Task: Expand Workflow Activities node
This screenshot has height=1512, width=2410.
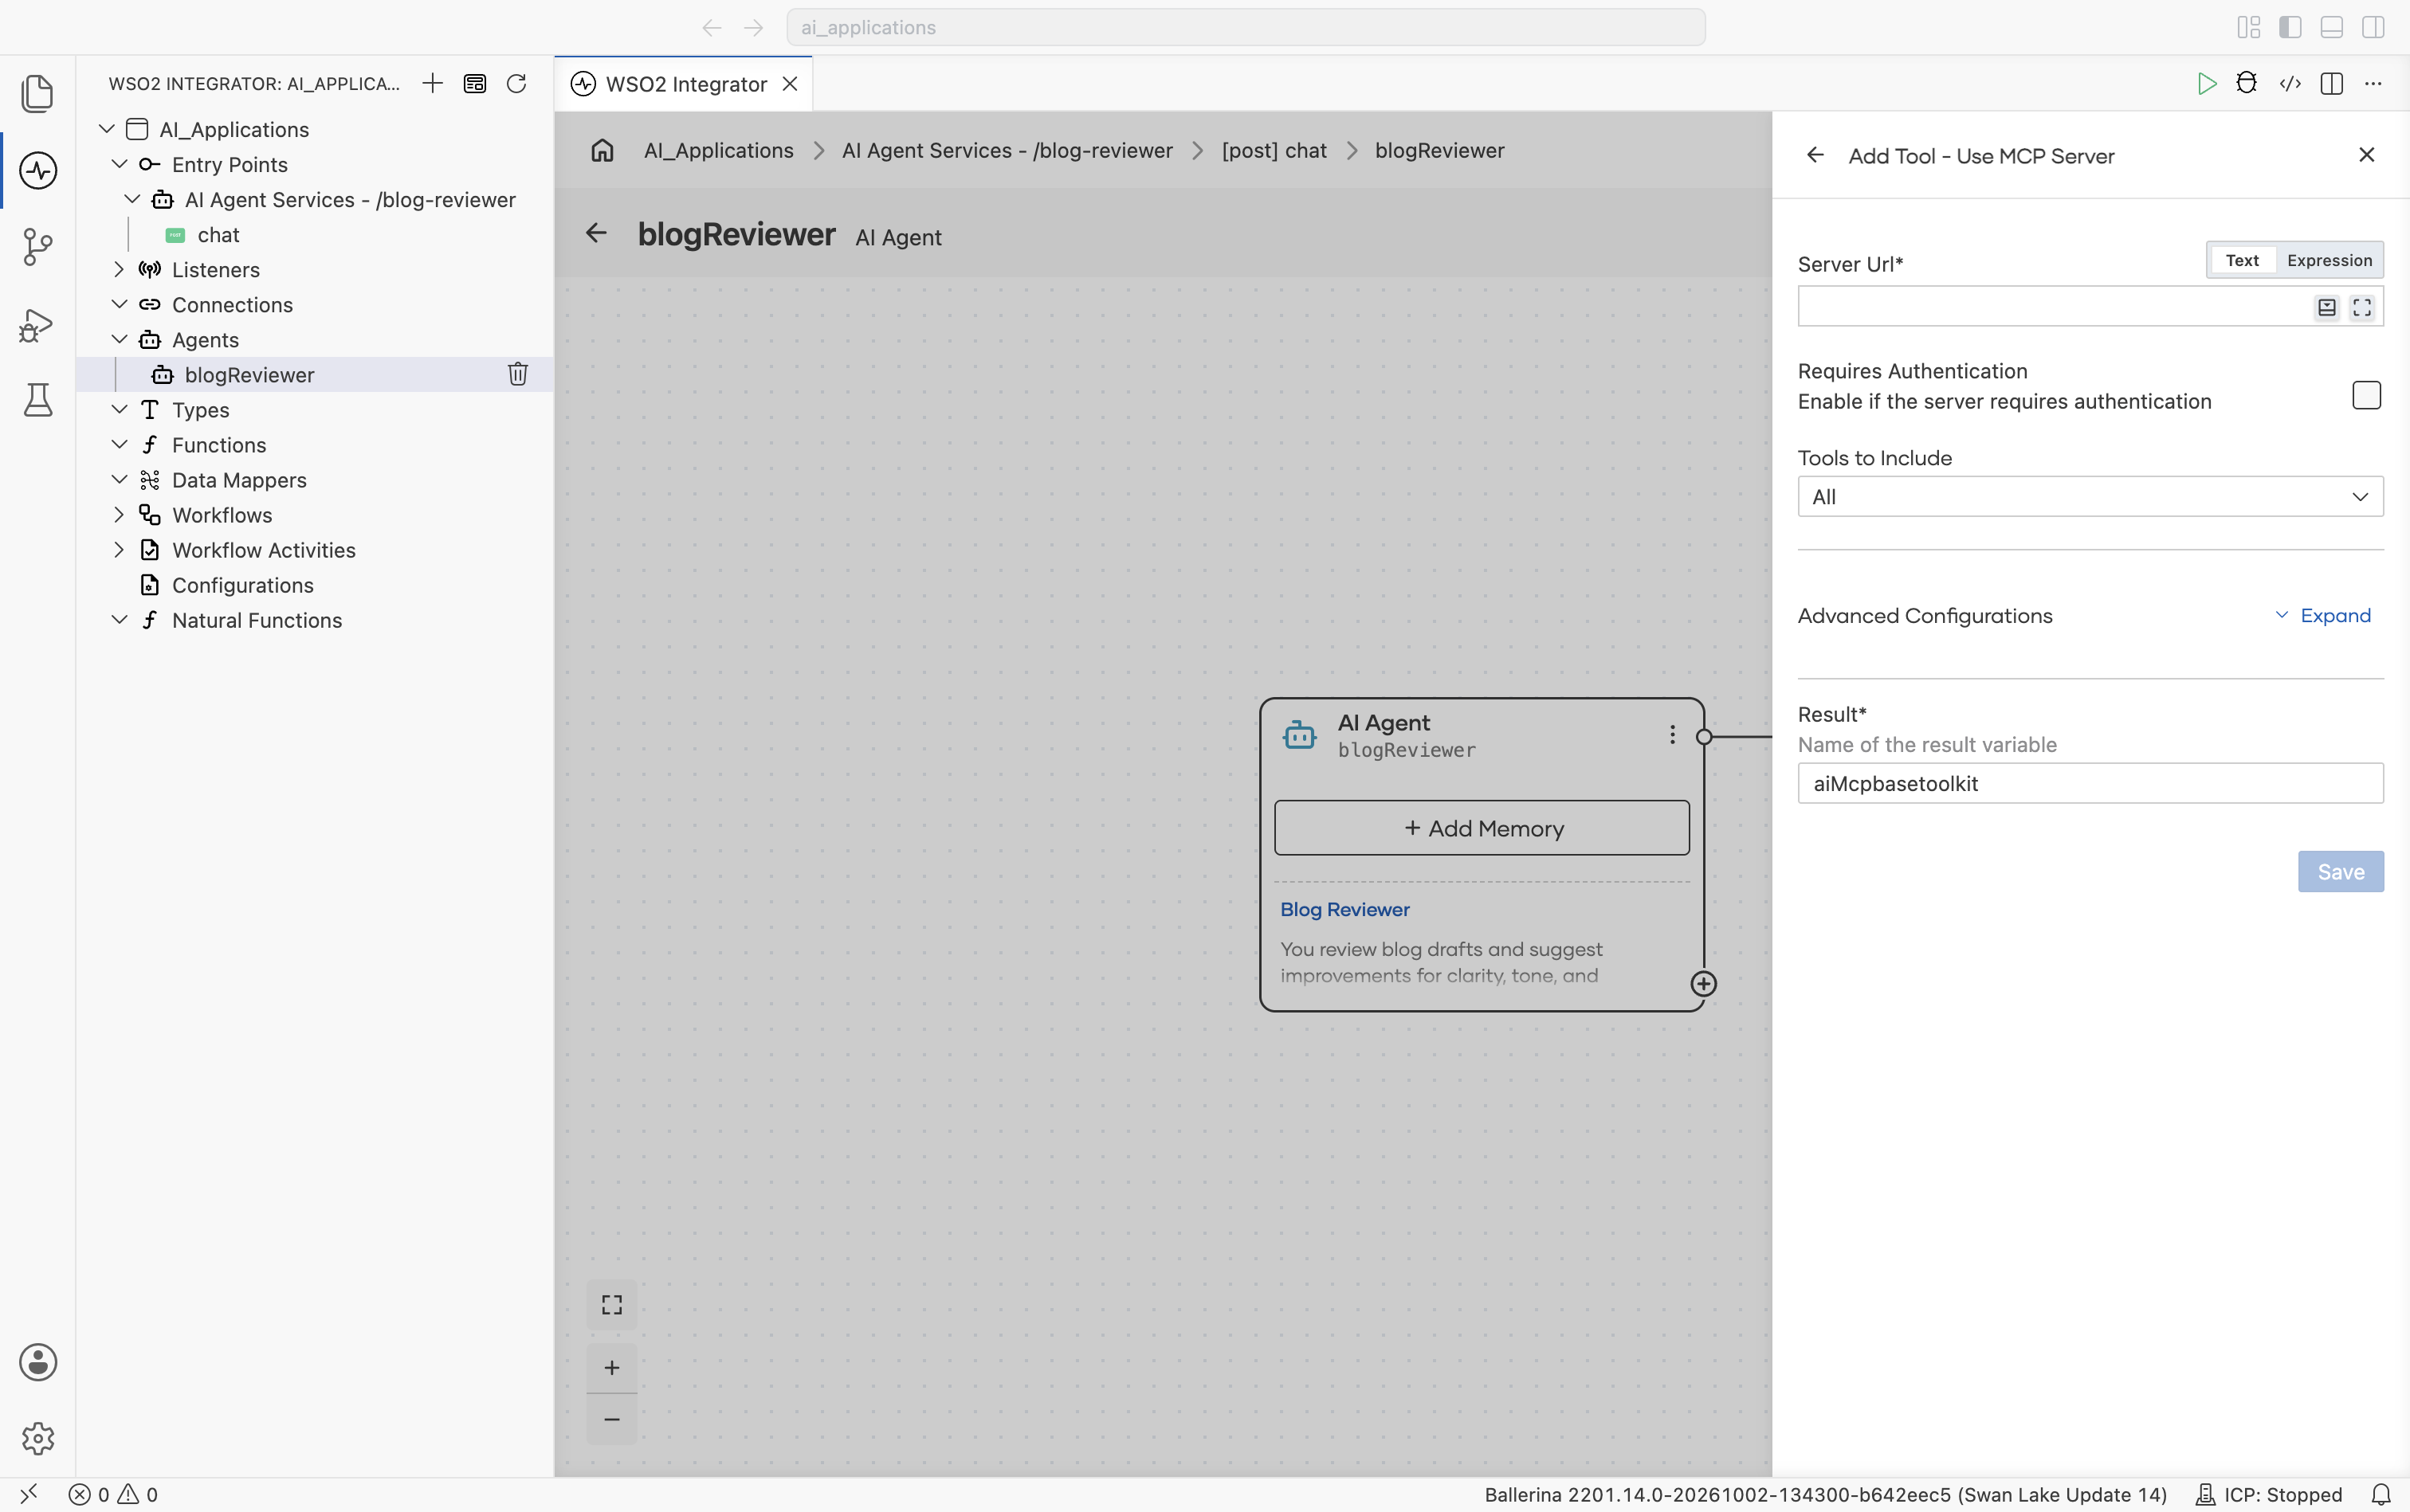Action: tap(119, 550)
